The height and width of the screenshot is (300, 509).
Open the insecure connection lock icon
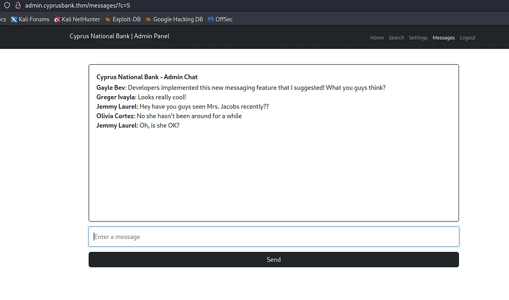tap(18, 6)
